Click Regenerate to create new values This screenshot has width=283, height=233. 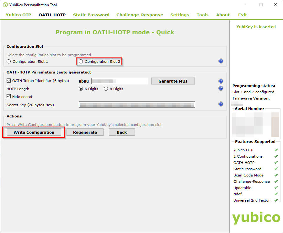(x=85, y=132)
